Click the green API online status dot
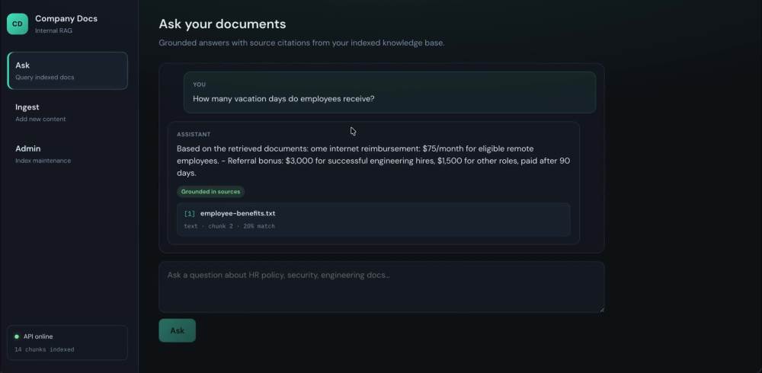 pos(17,336)
